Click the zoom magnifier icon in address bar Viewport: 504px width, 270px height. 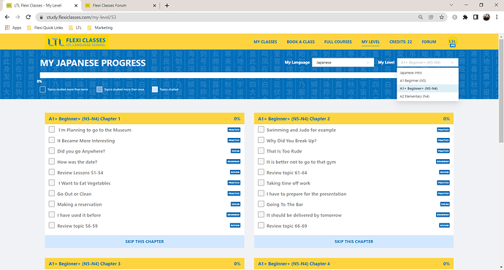(421, 17)
